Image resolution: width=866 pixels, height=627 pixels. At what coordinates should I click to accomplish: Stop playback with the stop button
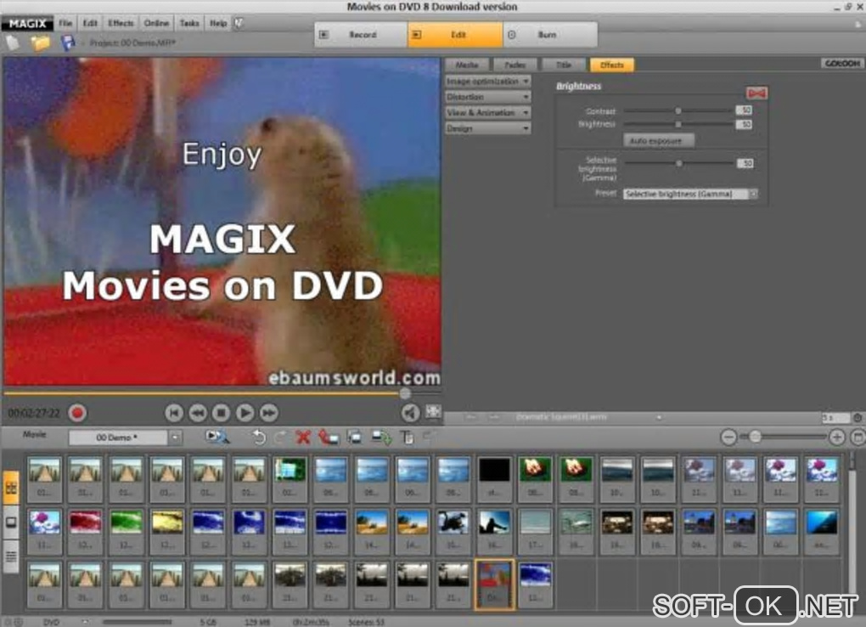tap(222, 412)
